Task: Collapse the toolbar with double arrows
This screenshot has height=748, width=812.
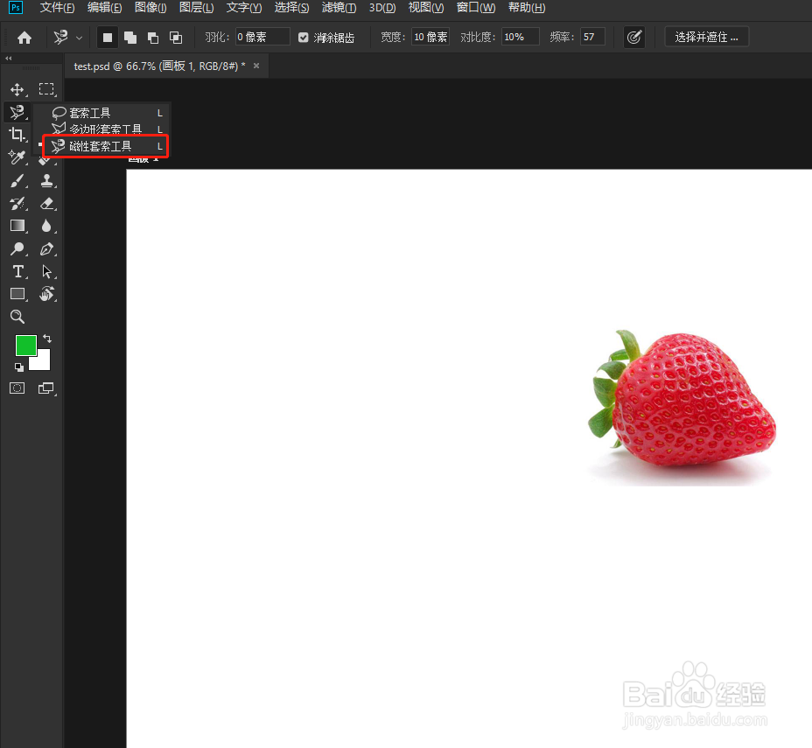Action: [x=8, y=58]
